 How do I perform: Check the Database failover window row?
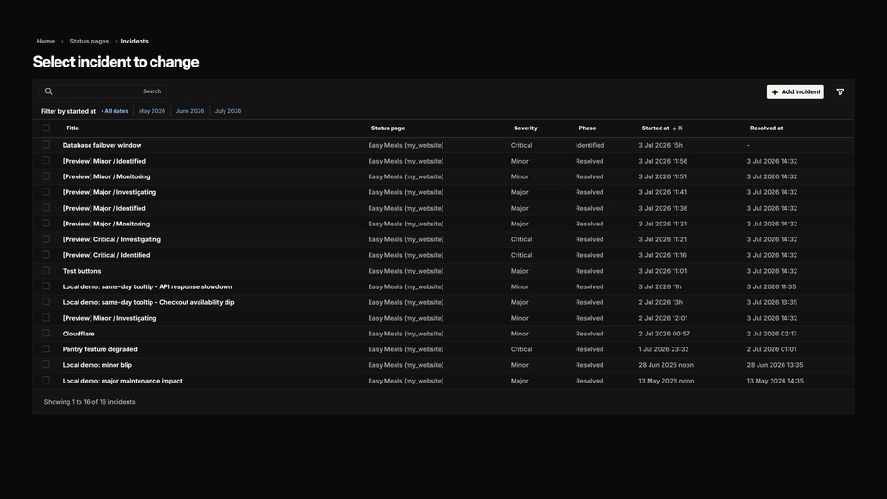(46, 145)
